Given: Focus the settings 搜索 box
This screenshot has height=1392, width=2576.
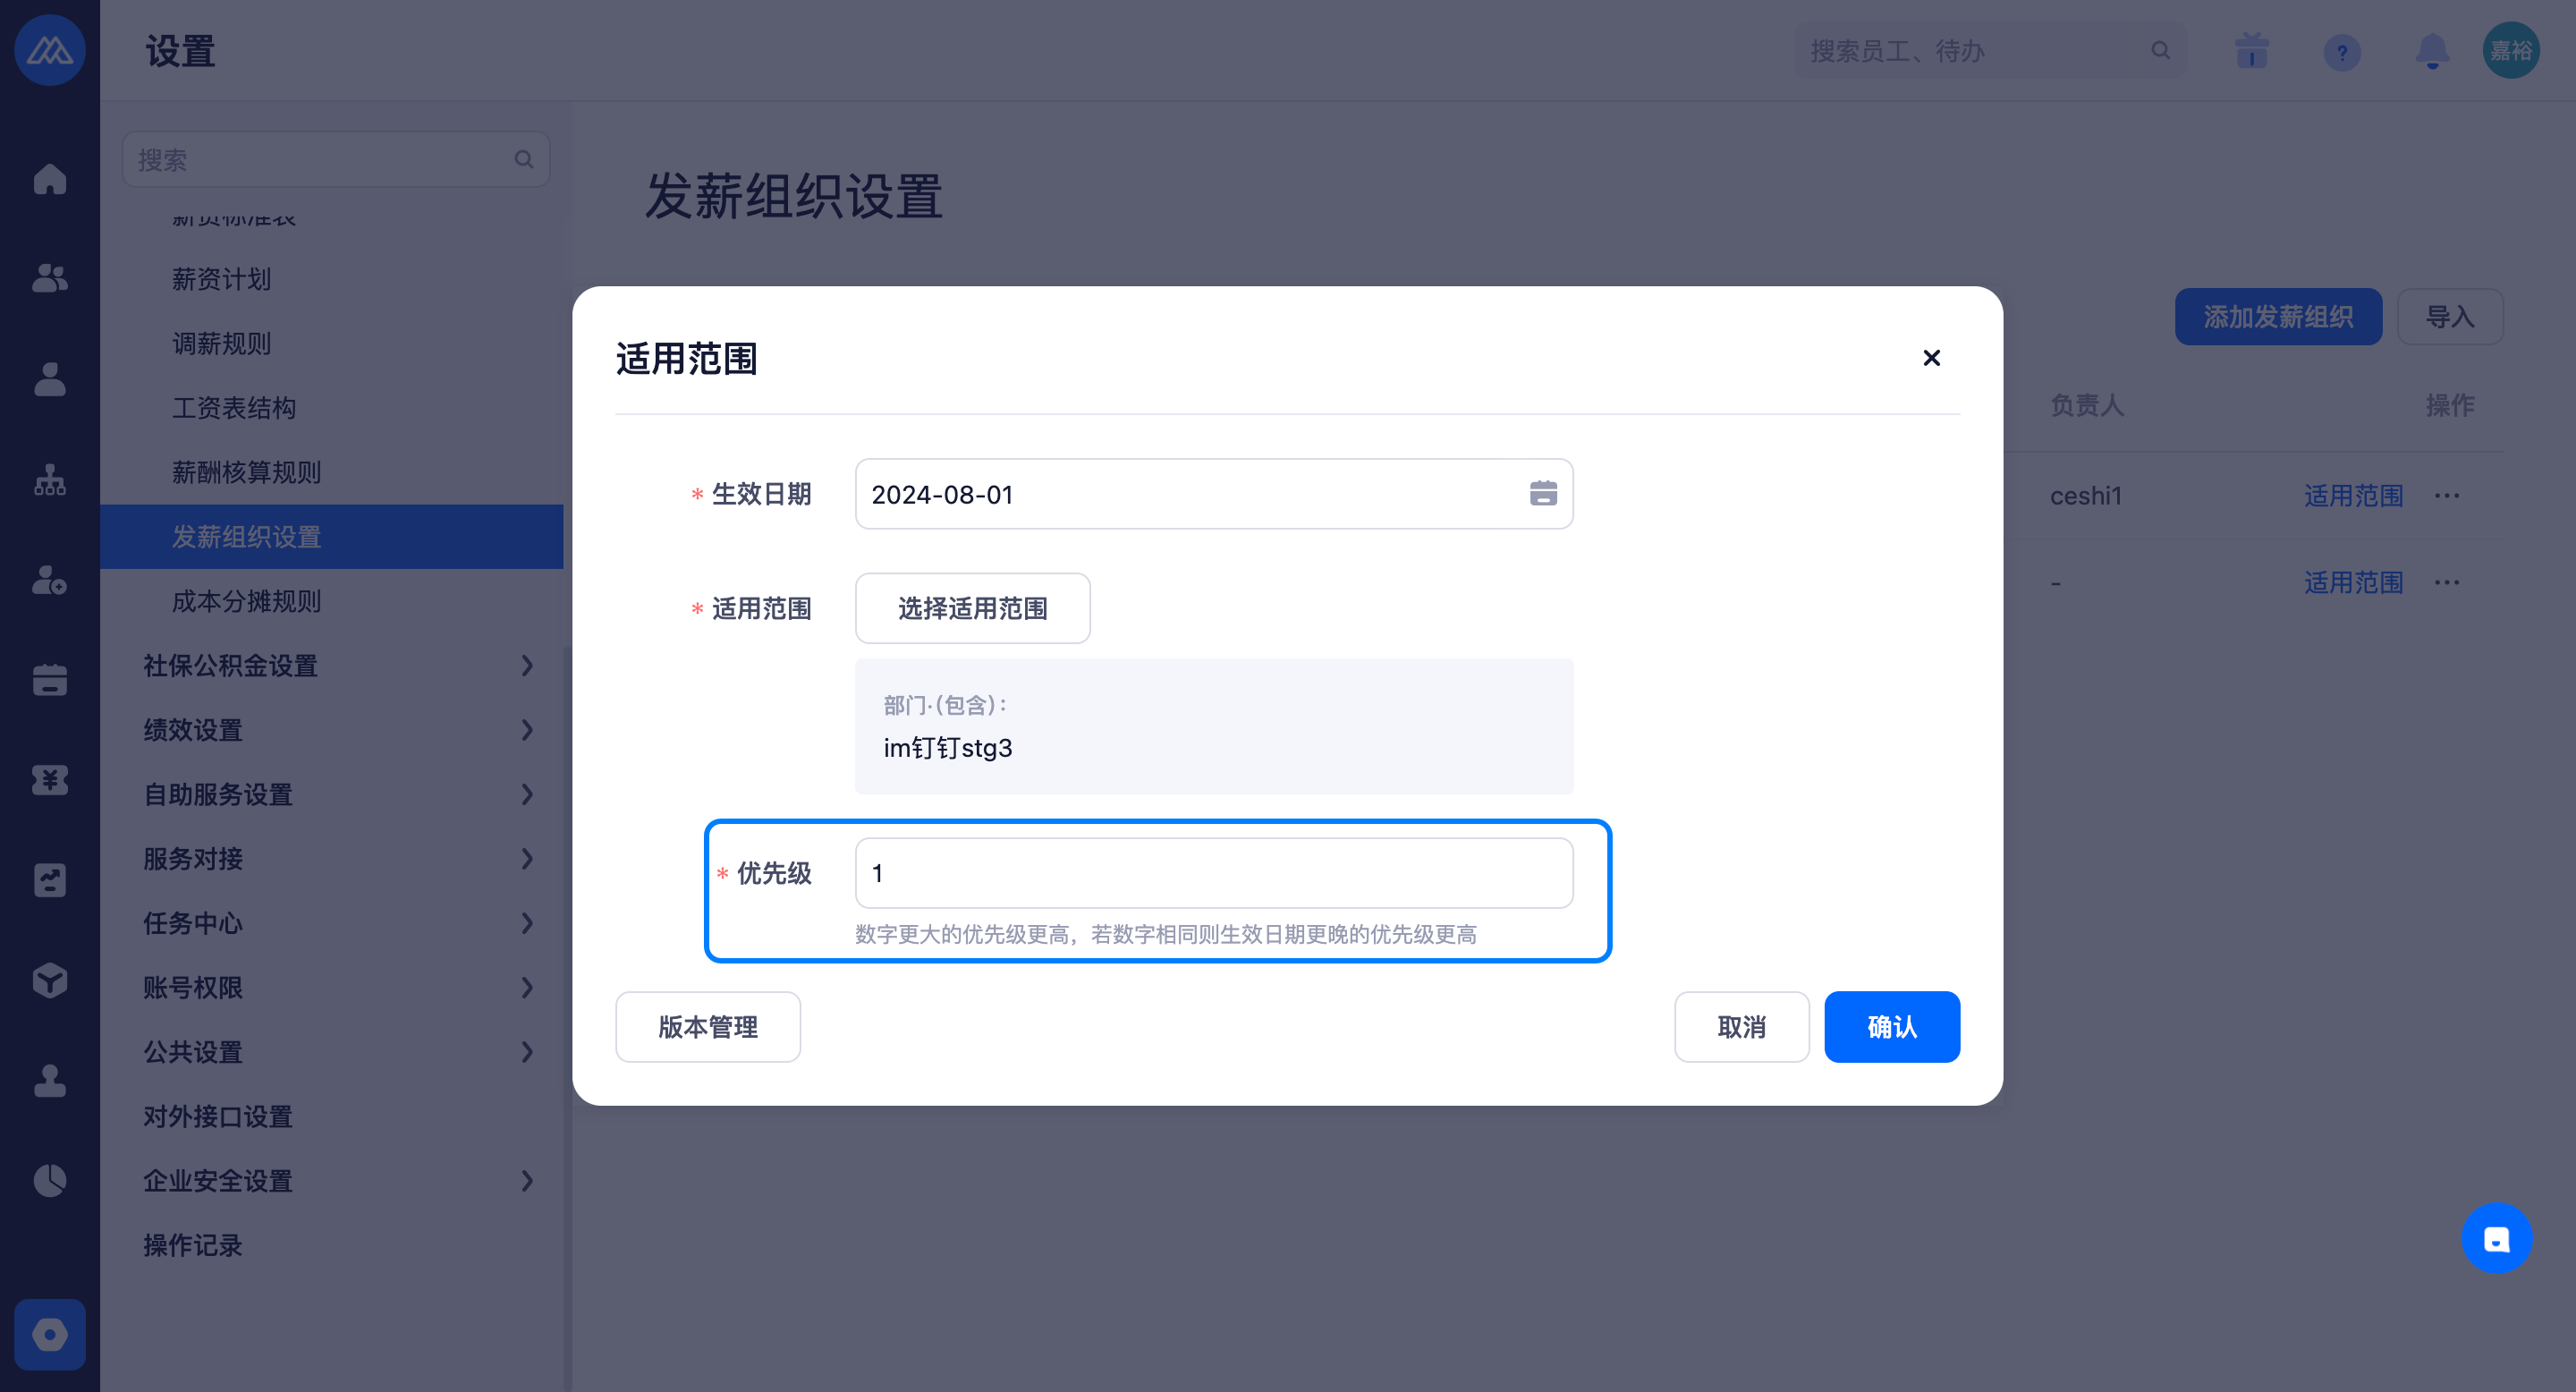Looking at the screenshot, I should click(335, 159).
